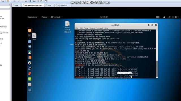Open workspace indicator in Kali top bar
Screen dimensions: 181x101
click(x=158, y=17)
